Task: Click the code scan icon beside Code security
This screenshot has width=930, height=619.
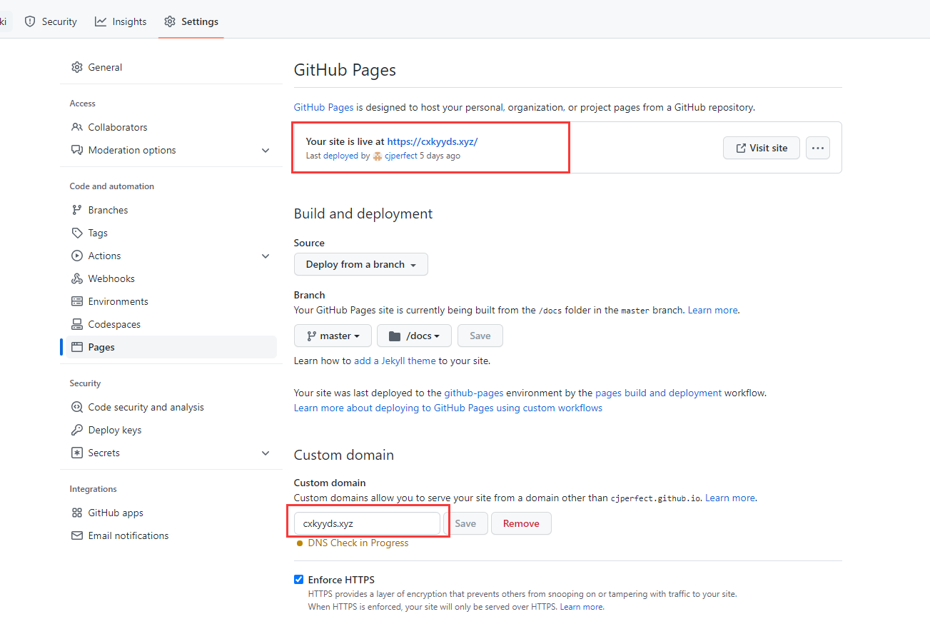Action: 77,407
